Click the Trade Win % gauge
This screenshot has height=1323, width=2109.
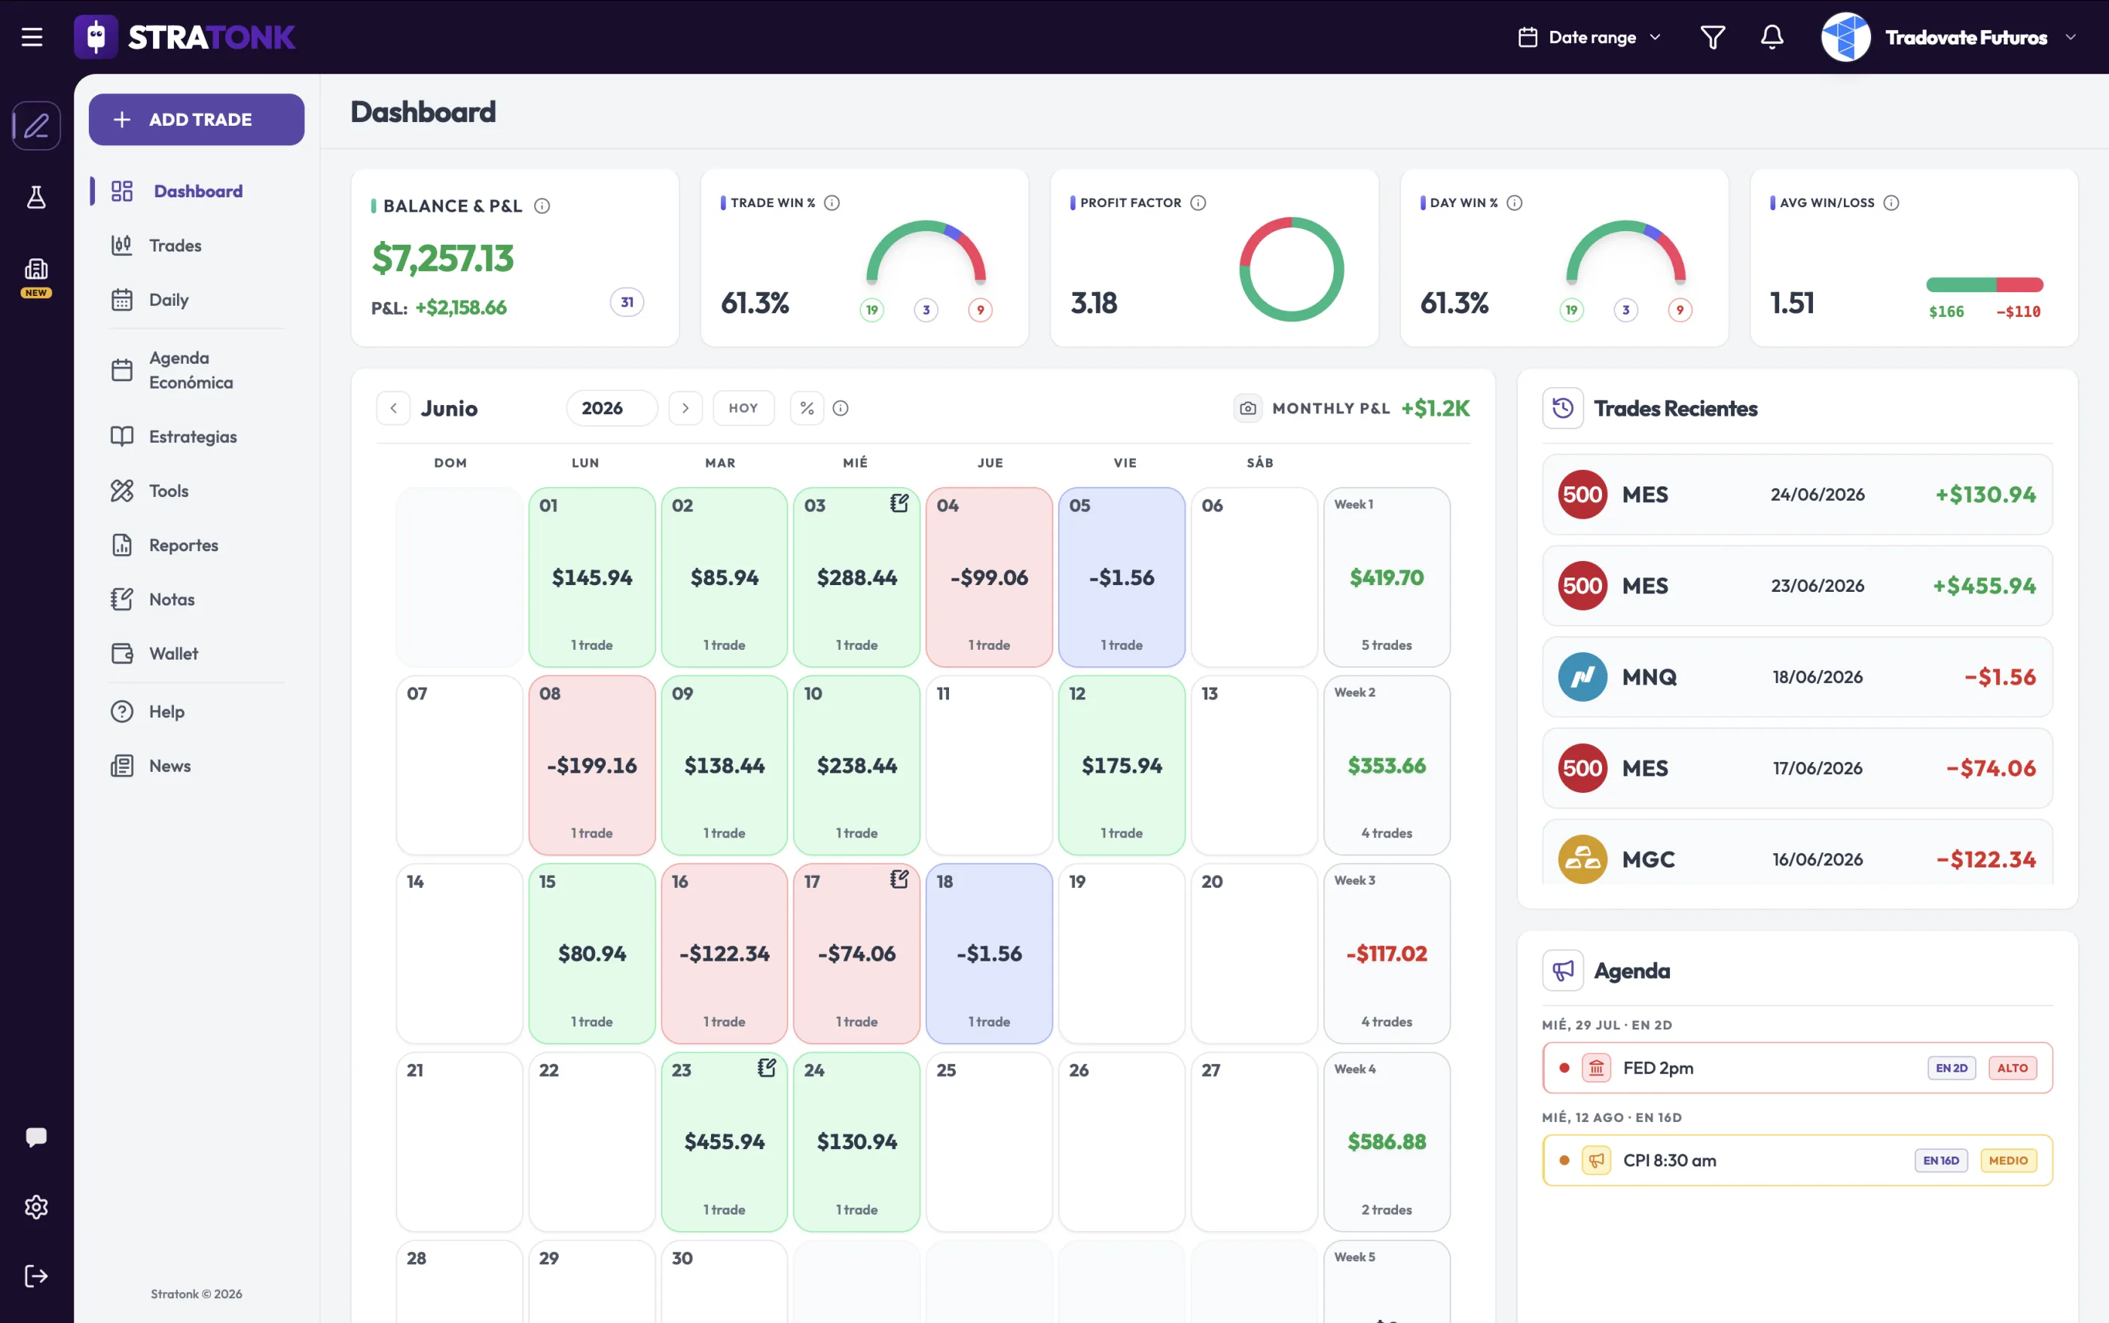pyautogui.click(x=926, y=254)
